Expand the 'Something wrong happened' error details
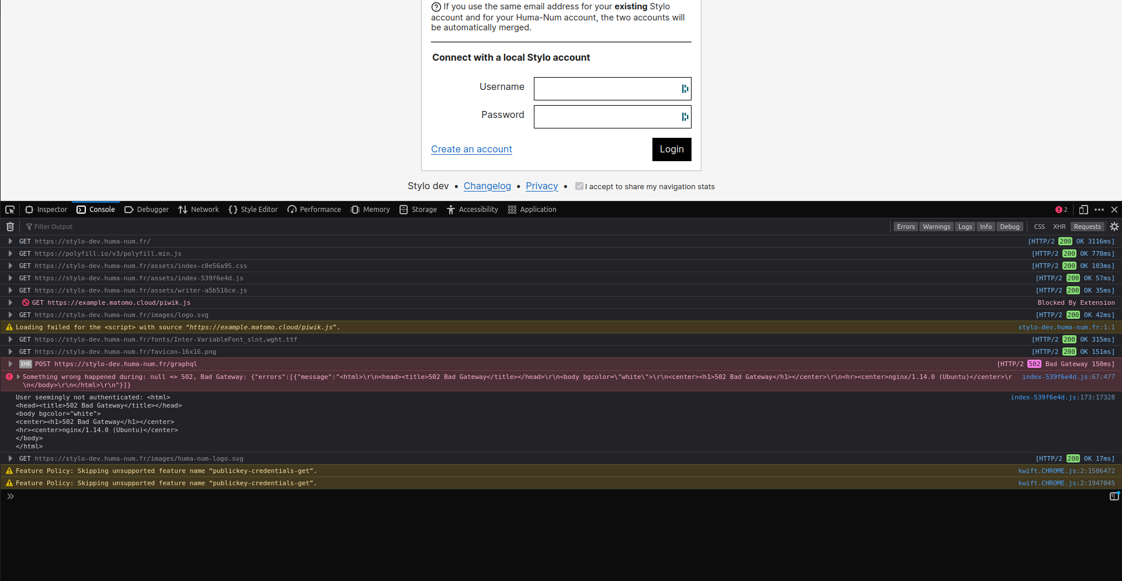The width and height of the screenshot is (1122, 581). [17, 377]
